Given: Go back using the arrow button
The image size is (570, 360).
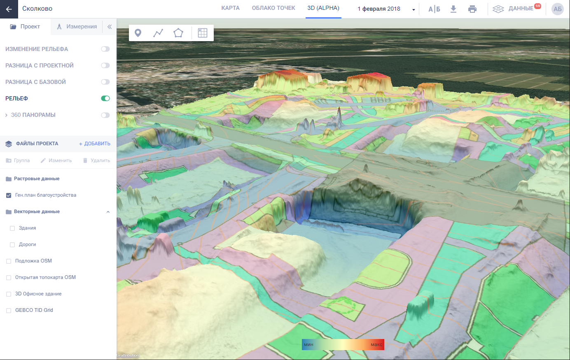Looking at the screenshot, I should coord(9,9).
